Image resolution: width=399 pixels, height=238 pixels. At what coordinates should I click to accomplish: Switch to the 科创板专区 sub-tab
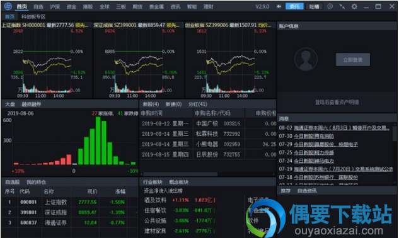33,17
